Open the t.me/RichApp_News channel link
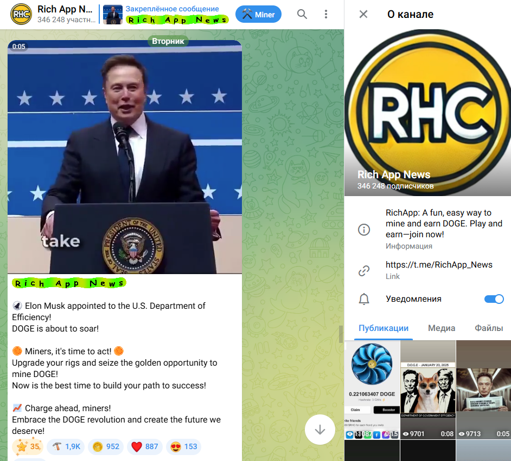The height and width of the screenshot is (461, 511). (x=439, y=265)
